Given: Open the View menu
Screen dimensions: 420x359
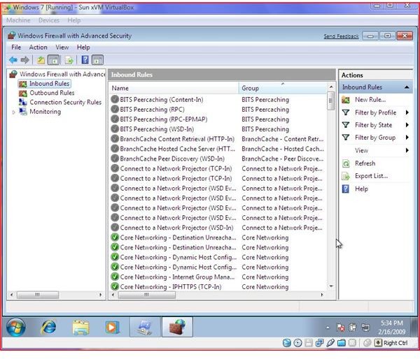Looking at the screenshot, I should click(62, 47).
